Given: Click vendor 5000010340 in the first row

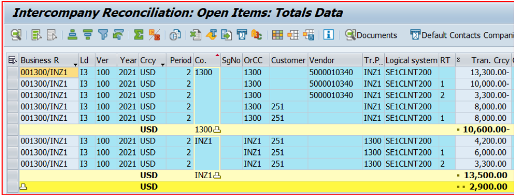Looking at the screenshot, I should [335, 73].
